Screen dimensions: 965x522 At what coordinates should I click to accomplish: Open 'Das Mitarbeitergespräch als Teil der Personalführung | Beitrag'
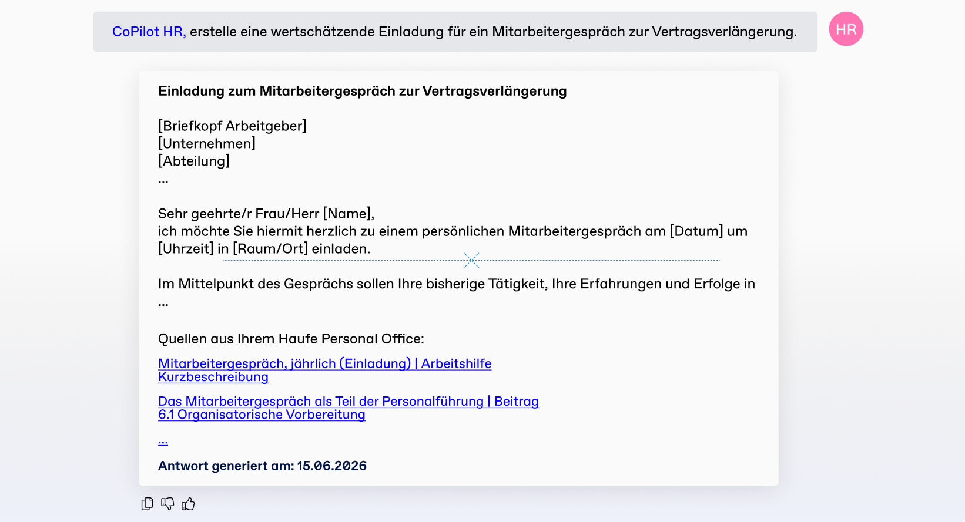click(x=349, y=401)
